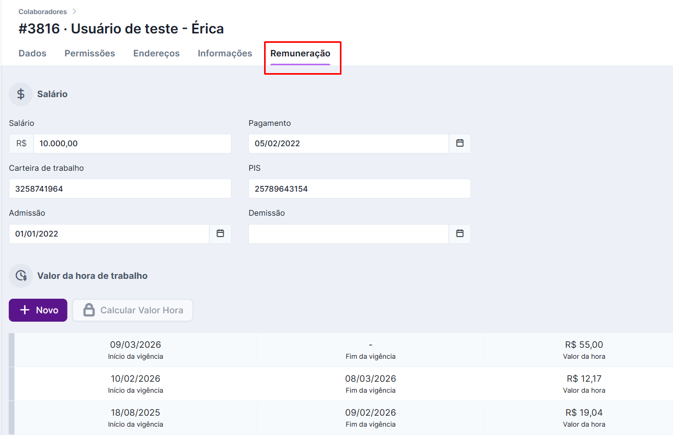Focus the Salário amount input field

pos(132,143)
